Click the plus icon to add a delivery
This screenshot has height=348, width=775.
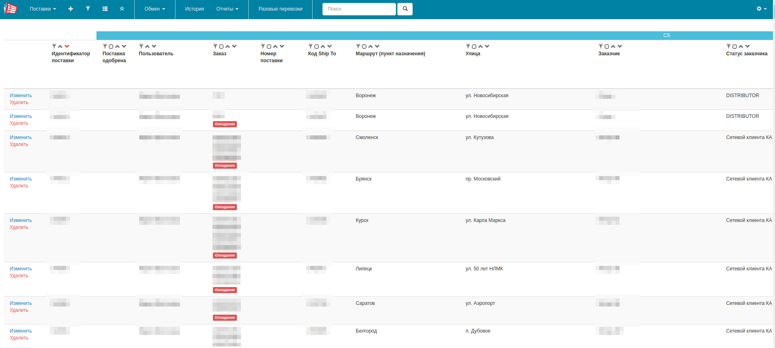pyautogui.click(x=70, y=9)
